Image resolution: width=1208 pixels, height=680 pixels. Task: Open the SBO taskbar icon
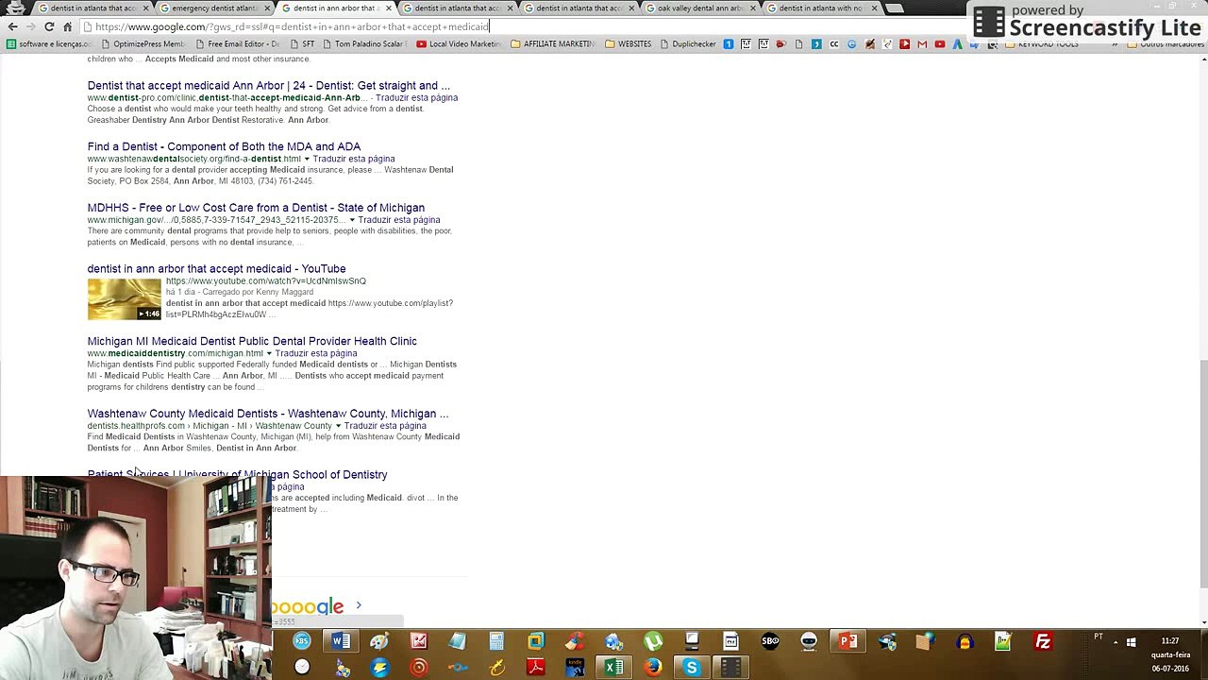click(x=770, y=642)
